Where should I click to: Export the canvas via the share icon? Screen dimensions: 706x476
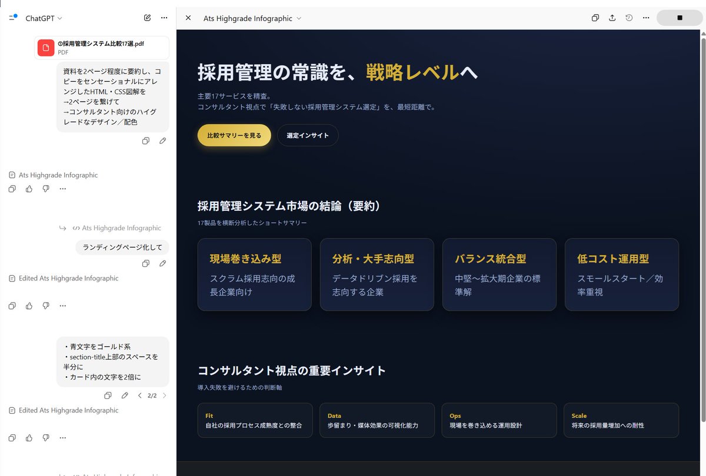click(612, 18)
